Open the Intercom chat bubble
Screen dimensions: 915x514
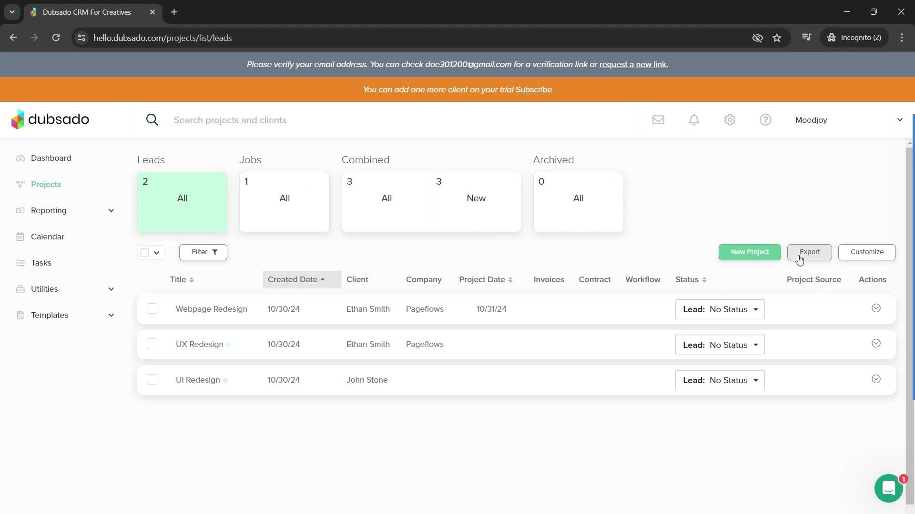[889, 488]
